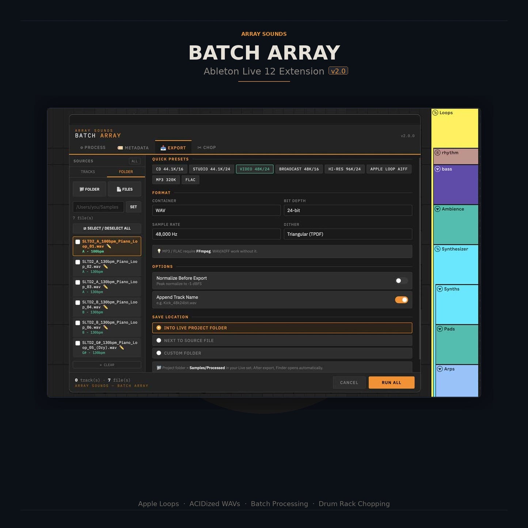The height and width of the screenshot is (528, 528).
Task: Select the Export tab
Action: tap(173, 148)
